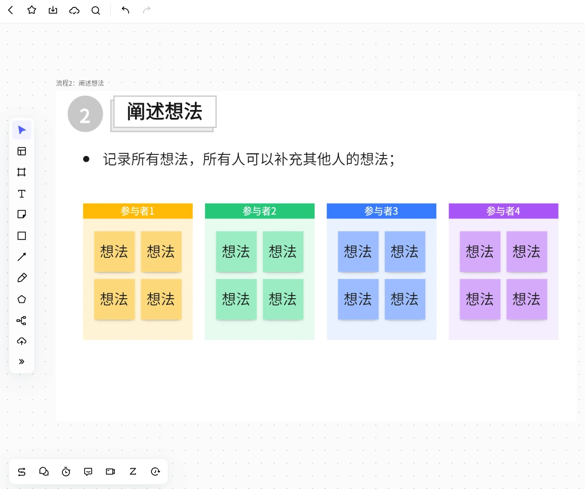Select top-right green 想法 note in 参与者2
Screen dimensions: 585x489
[283, 252]
